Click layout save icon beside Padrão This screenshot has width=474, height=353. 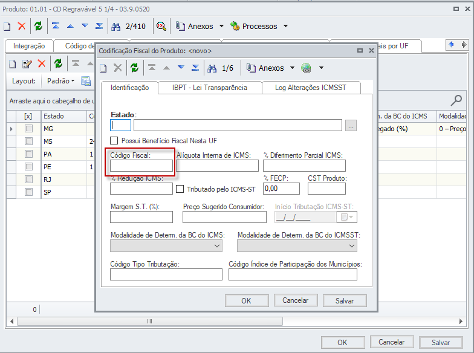[86, 81]
